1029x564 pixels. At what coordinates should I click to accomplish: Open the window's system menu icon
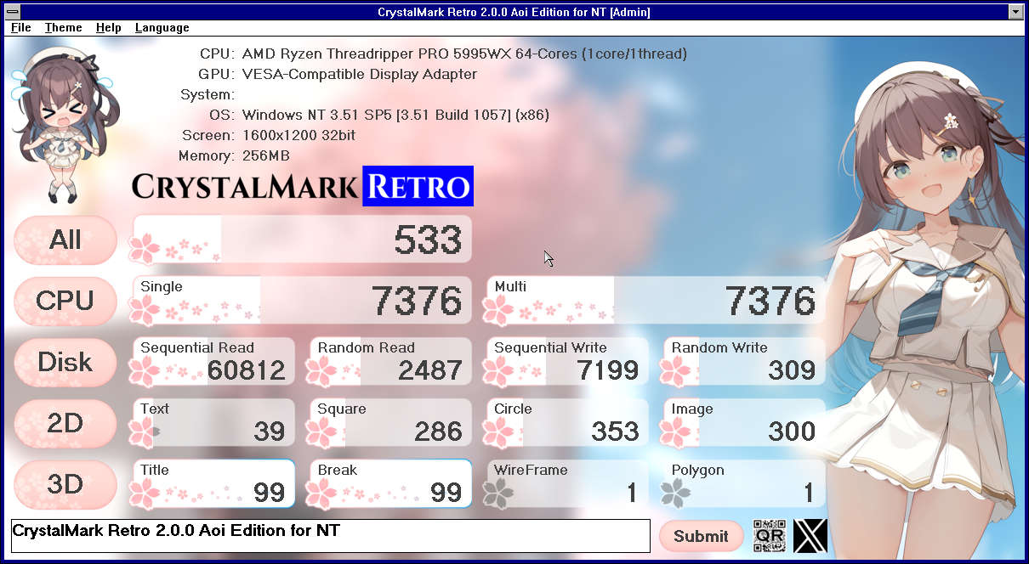pyautogui.click(x=12, y=11)
